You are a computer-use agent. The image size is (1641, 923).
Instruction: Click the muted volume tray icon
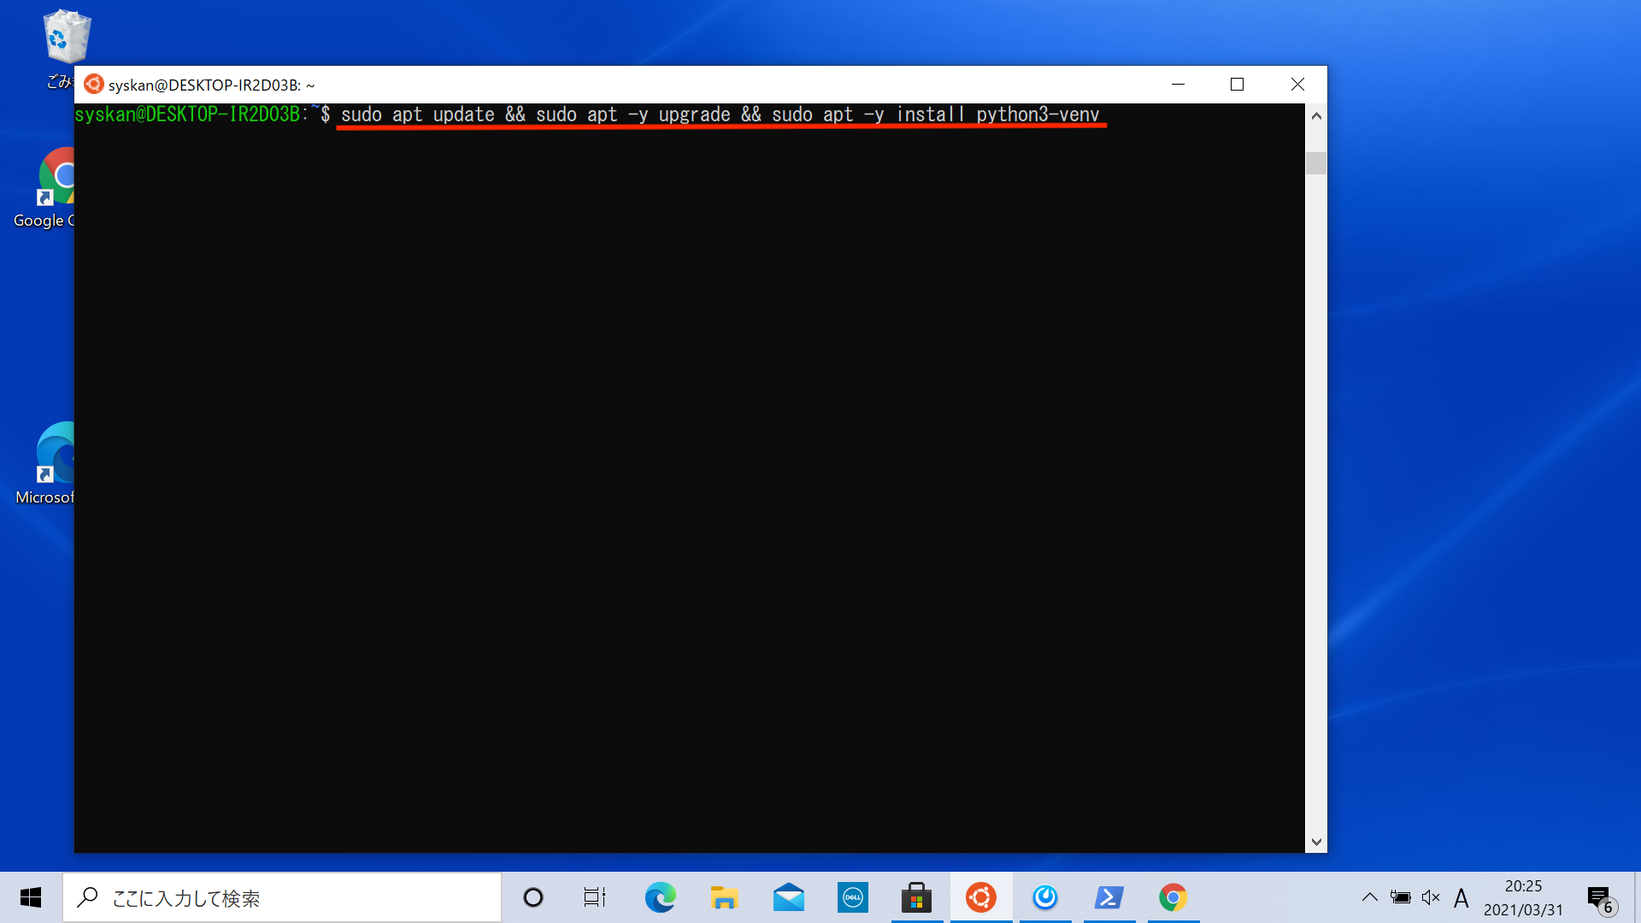(x=1431, y=897)
